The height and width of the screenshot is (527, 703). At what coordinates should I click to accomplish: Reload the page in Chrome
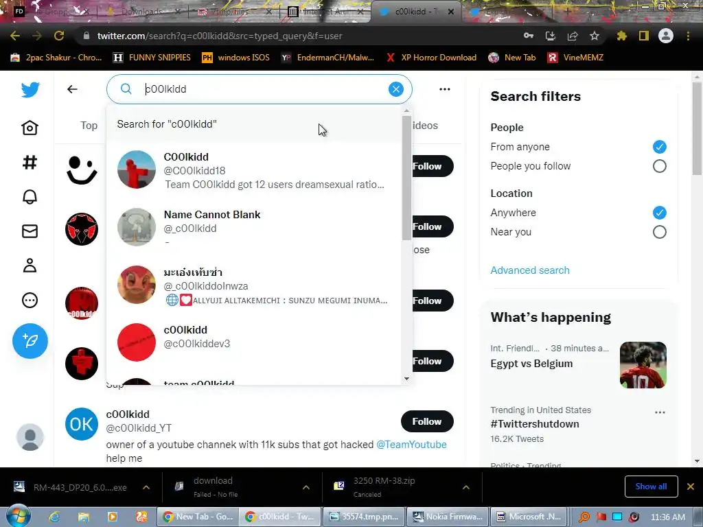(59, 36)
